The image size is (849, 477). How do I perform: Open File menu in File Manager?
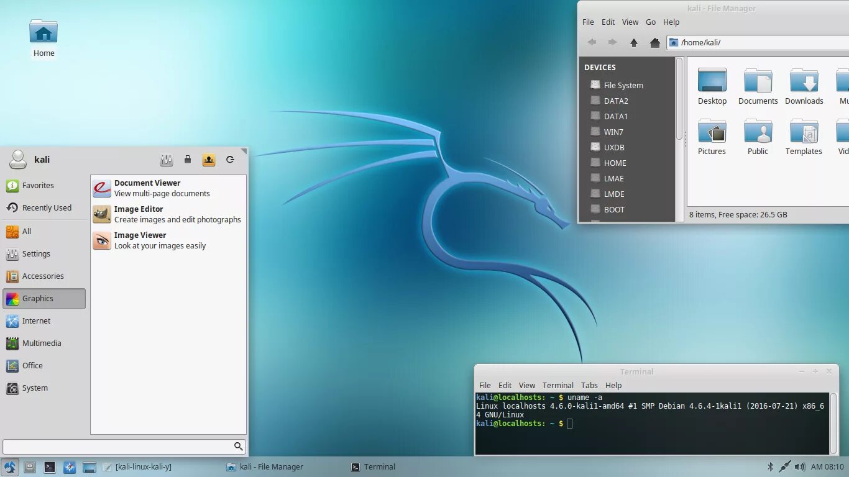tap(588, 22)
